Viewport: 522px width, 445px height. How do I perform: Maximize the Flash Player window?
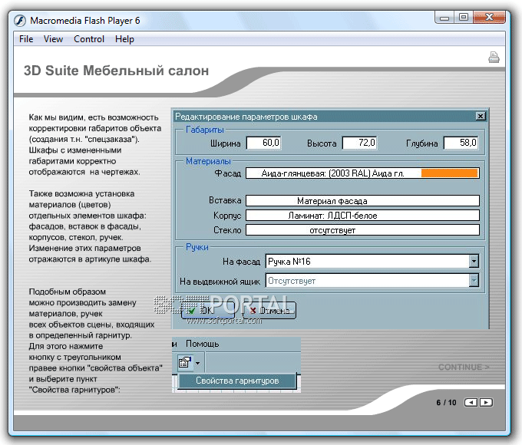pyautogui.click(x=464, y=18)
